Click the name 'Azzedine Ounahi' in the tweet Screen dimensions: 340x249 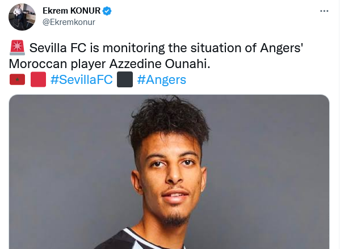[160, 64]
